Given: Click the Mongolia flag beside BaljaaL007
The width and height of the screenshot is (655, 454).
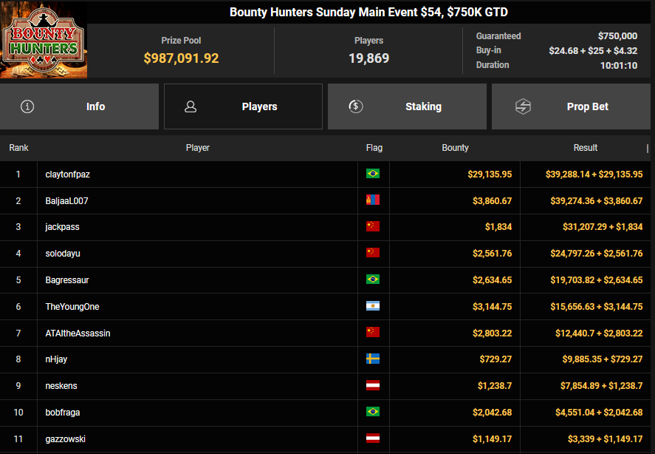Looking at the screenshot, I should pos(373,200).
